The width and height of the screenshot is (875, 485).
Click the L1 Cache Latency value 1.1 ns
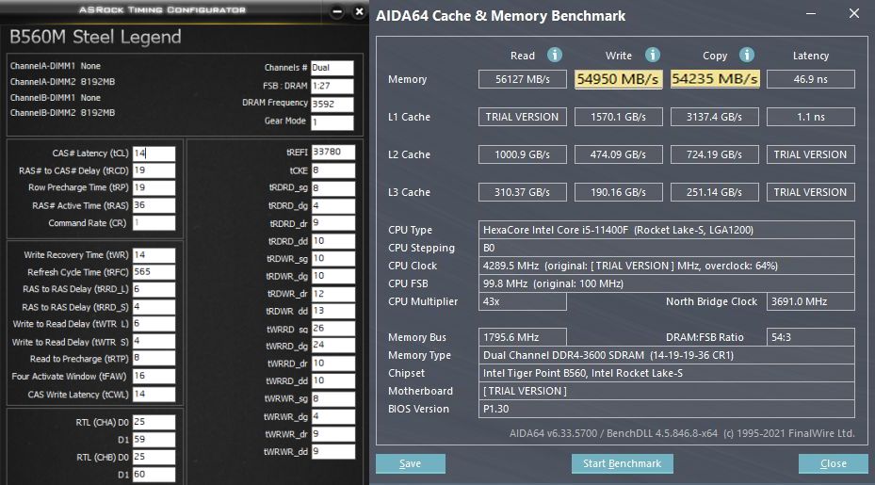pos(810,117)
